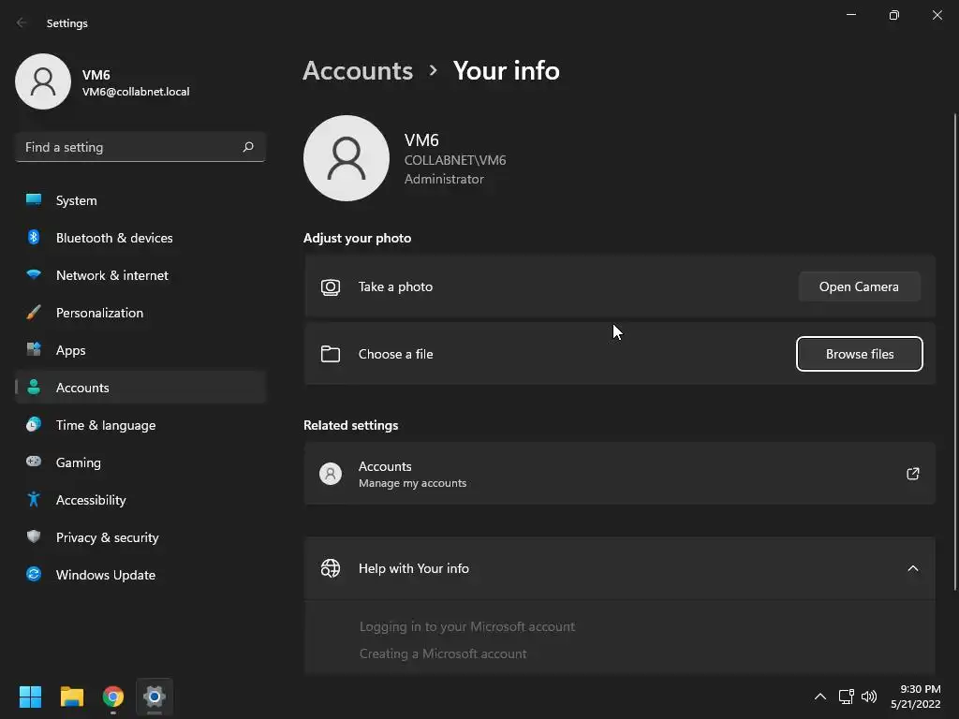959x719 pixels.
Task: Open the System settings page
Action: coord(76,200)
